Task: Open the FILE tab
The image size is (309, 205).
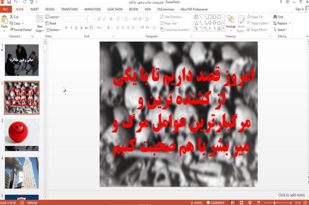Action: pyautogui.click(x=6, y=9)
